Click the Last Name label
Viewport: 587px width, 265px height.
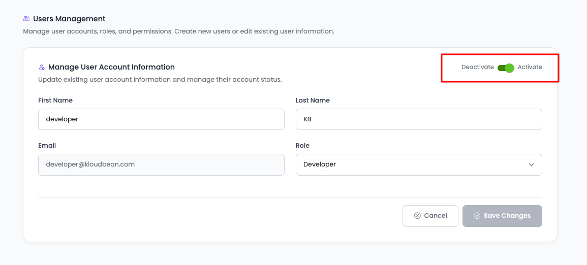coord(313,101)
